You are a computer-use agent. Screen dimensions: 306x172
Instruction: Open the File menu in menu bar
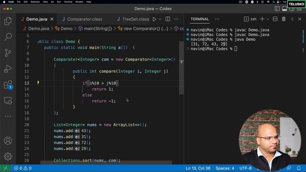click(x=19, y=2)
